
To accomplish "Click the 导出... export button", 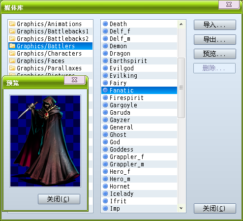I will (x=215, y=39).
